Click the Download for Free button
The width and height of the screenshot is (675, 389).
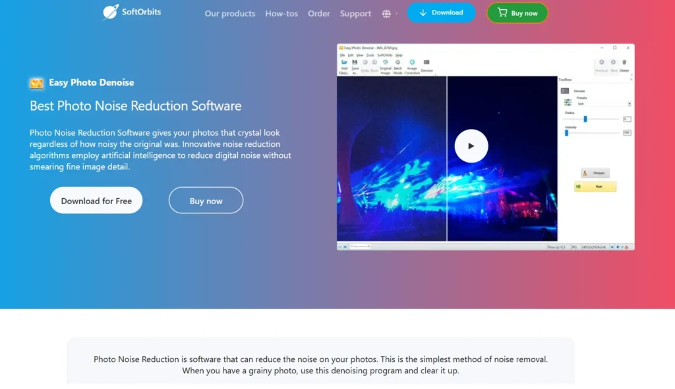click(x=96, y=200)
